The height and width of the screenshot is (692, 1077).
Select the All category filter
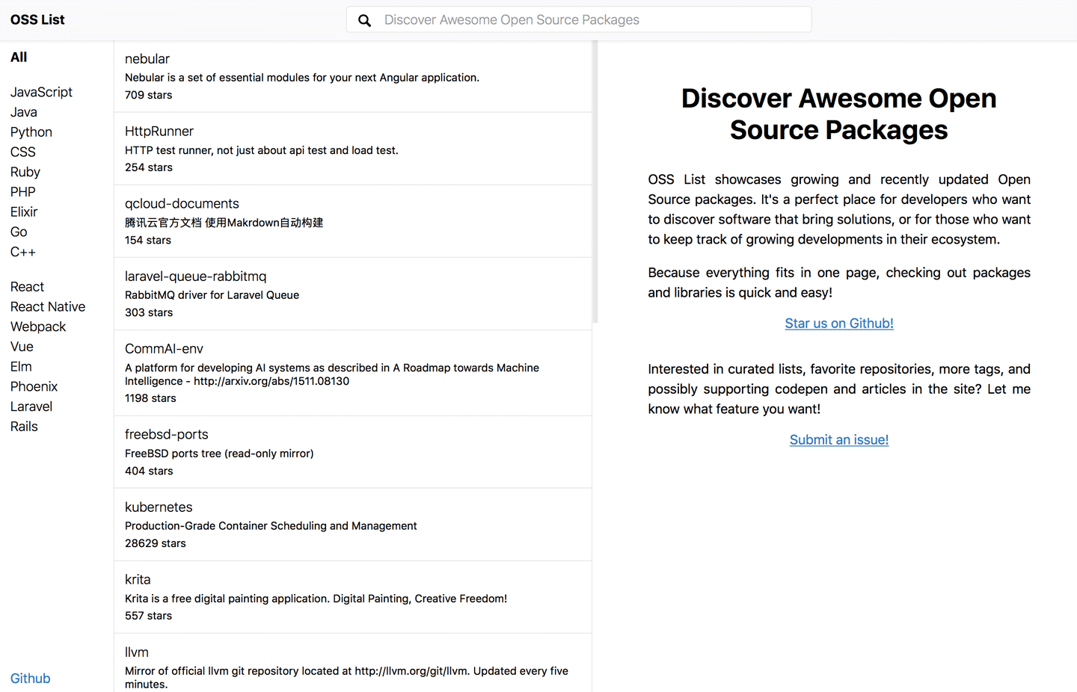point(19,58)
